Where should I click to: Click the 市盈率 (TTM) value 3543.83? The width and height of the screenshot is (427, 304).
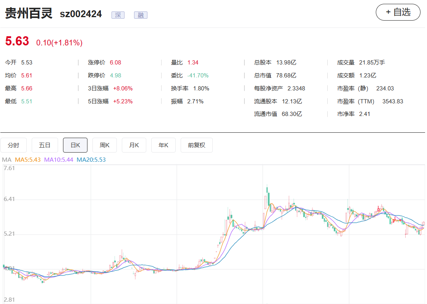pyautogui.click(x=393, y=101)
